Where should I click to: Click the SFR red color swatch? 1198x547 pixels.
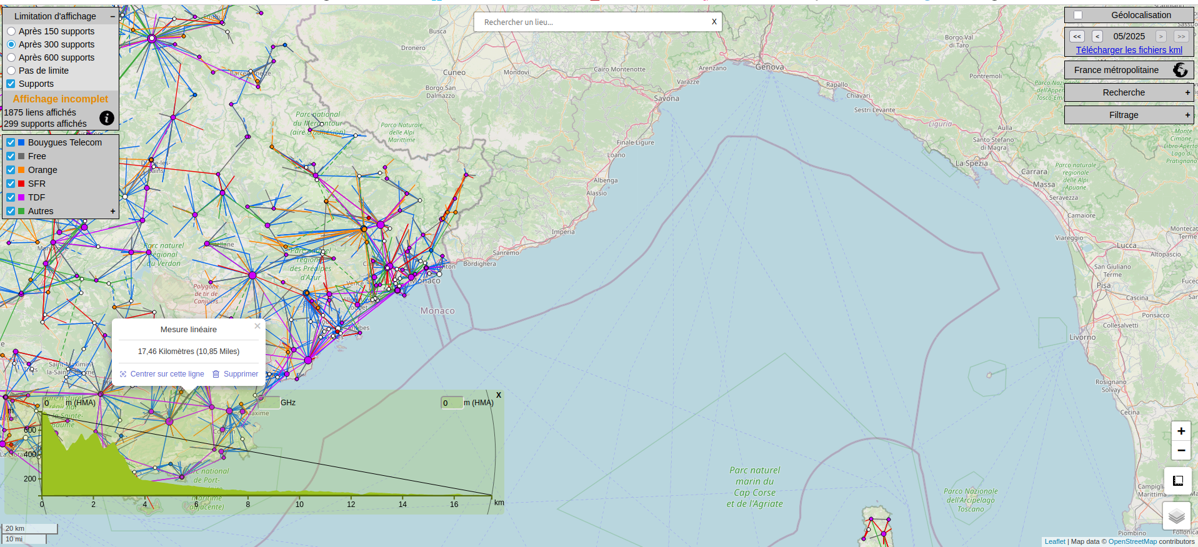[21, 184]
